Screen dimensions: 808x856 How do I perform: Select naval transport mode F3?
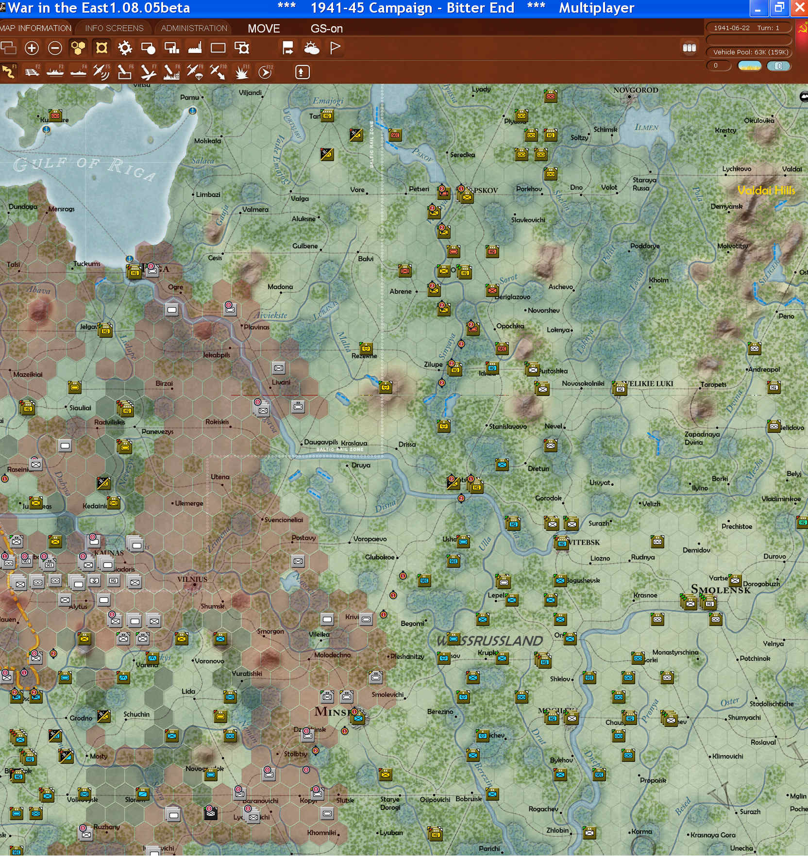pos(55,72)
